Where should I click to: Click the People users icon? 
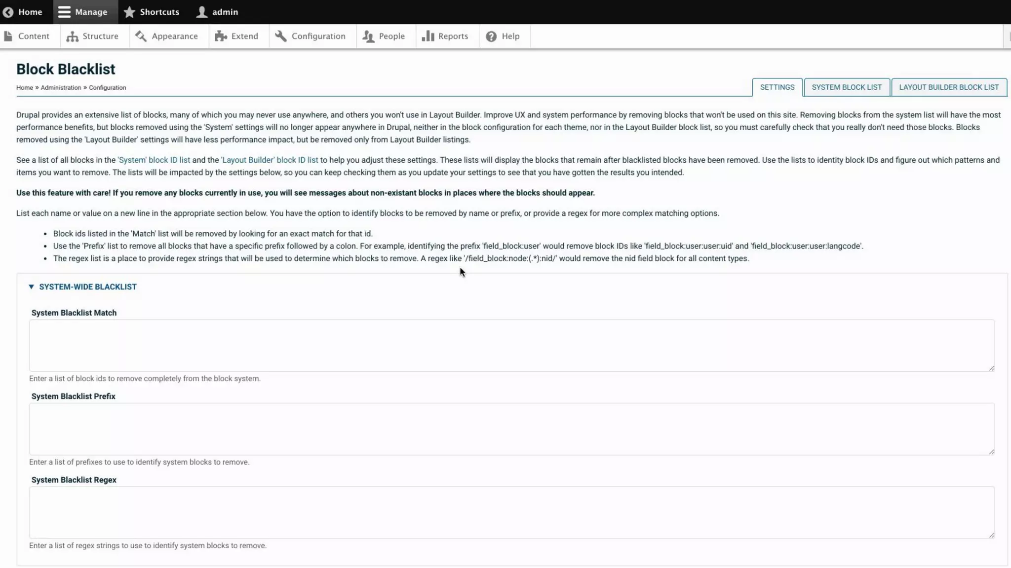(368, 36)
